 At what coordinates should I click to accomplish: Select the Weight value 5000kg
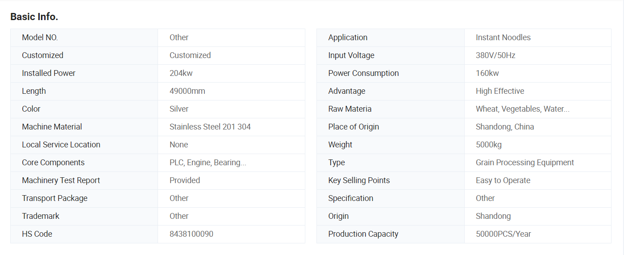(488, 145)
